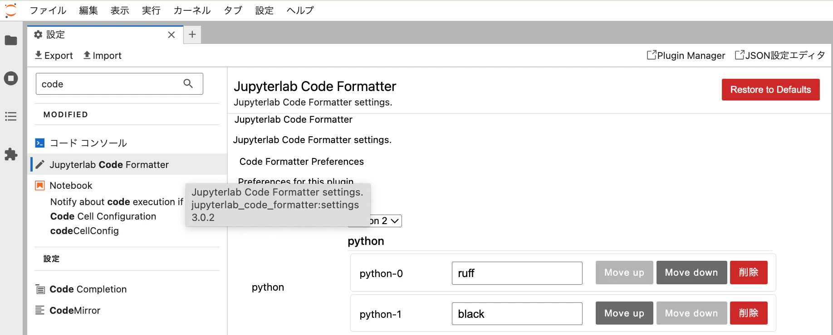
Task: Close the 設定 tab
Action: click(171, 35)
